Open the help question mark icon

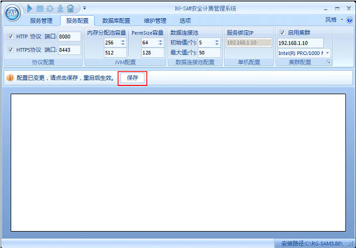click(350, 20)
